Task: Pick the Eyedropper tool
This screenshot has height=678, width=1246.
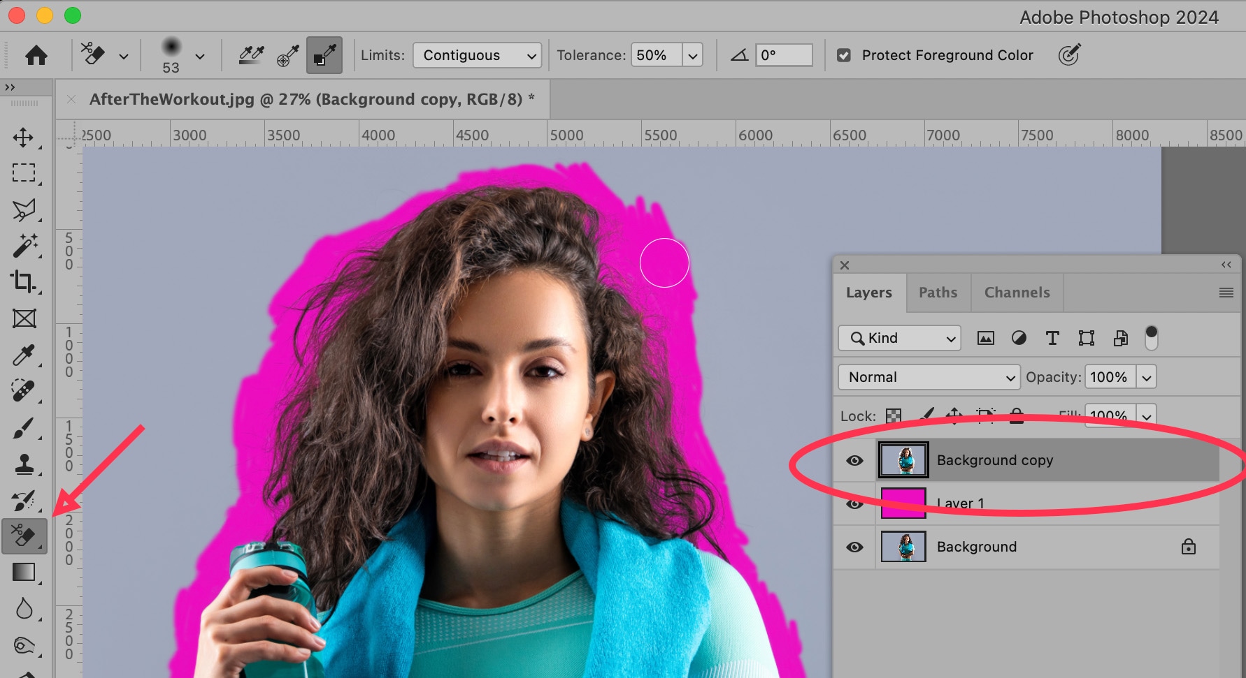Action: point(23,355)
